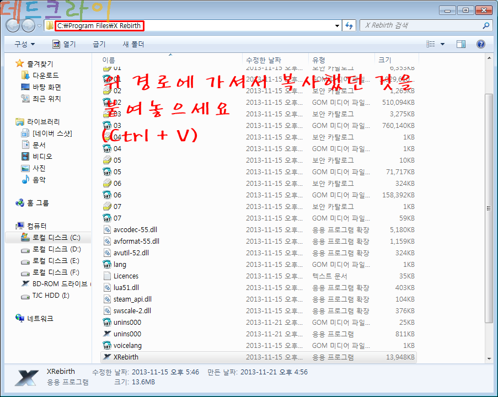Click the voicelang file icon
The width and height of the screenshot is (498, 397).
[x=108, y=345]
